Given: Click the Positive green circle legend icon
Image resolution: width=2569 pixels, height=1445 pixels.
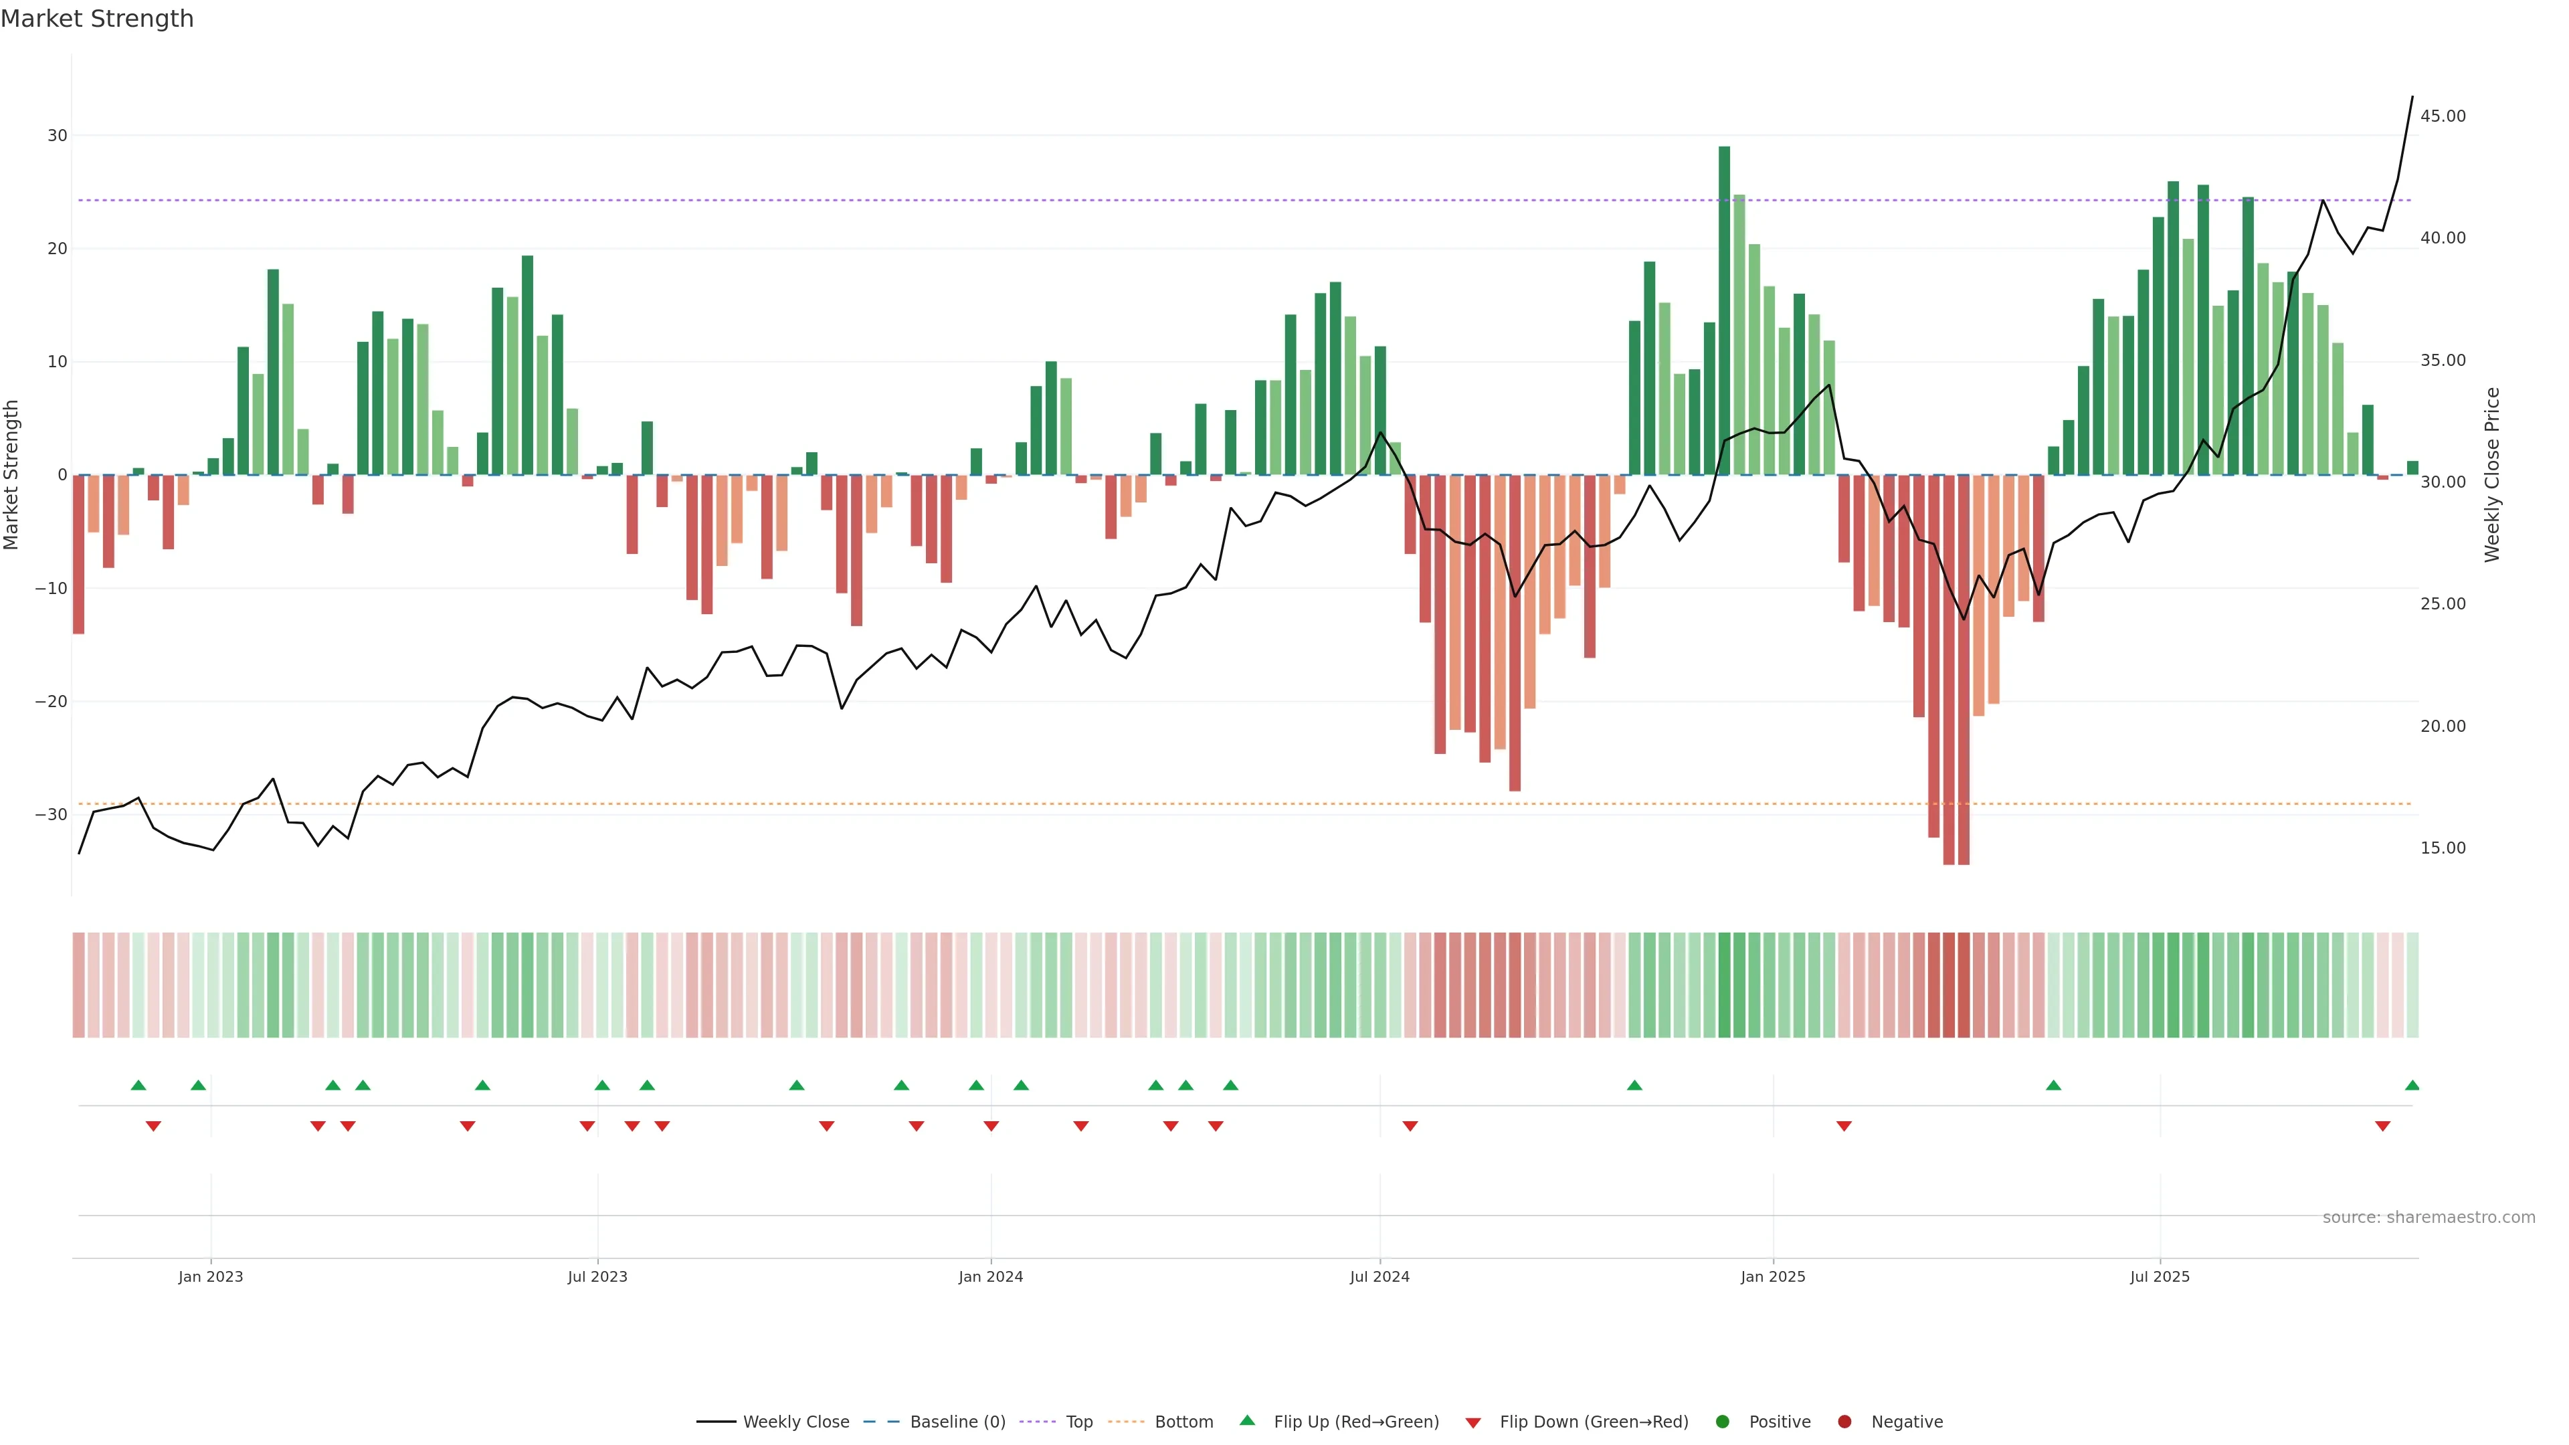Looking at the screenshot, I should tap(1722, 1422).
